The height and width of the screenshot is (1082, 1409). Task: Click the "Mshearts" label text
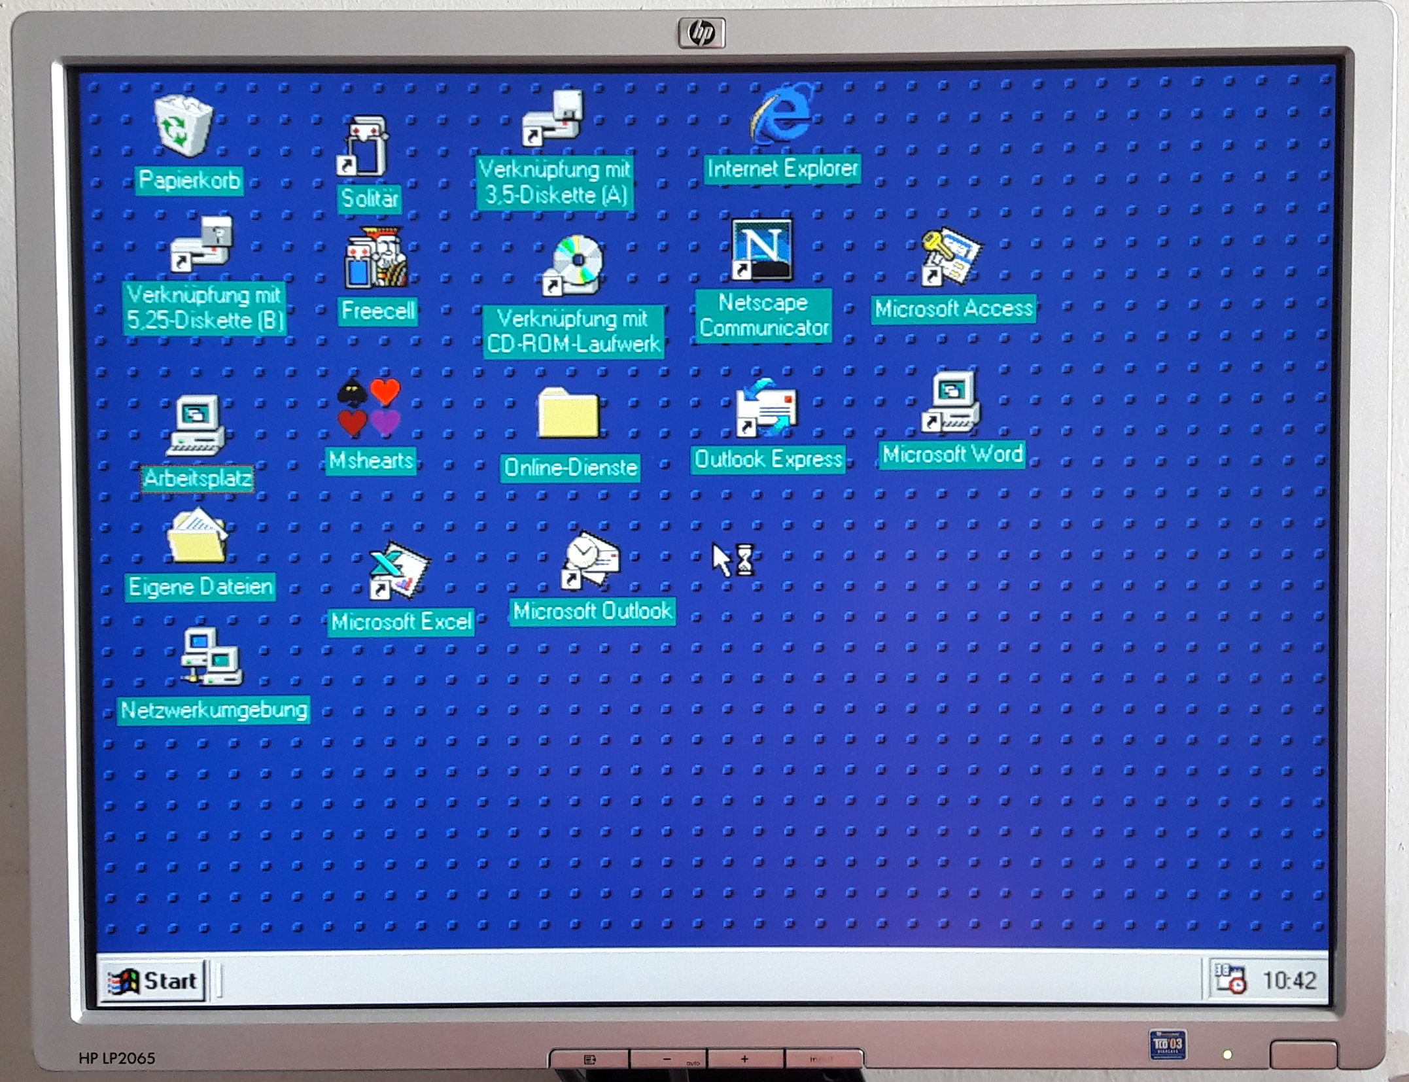click(x=371, y=461)
